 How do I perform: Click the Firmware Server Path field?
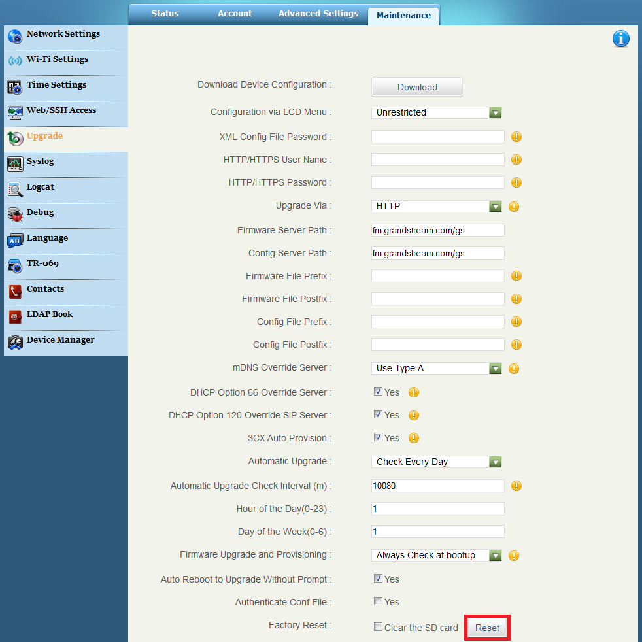pyautogui.click(x=437, y=230)
